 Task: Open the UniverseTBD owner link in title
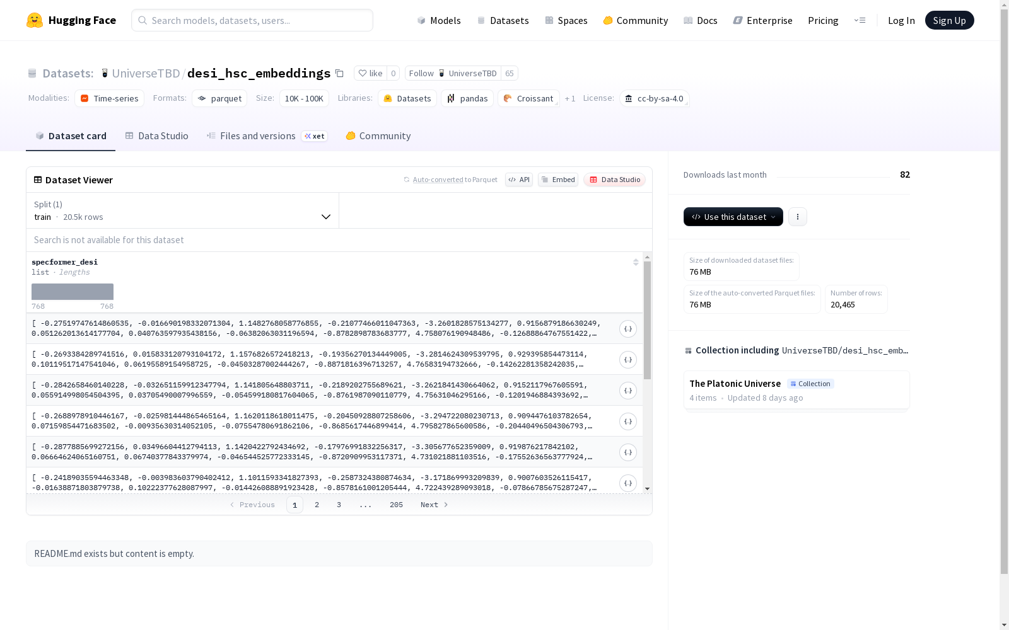click(x=146, y=74)
